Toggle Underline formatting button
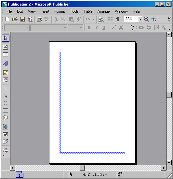This screenshot has width=173, height=179. point(104,28)
